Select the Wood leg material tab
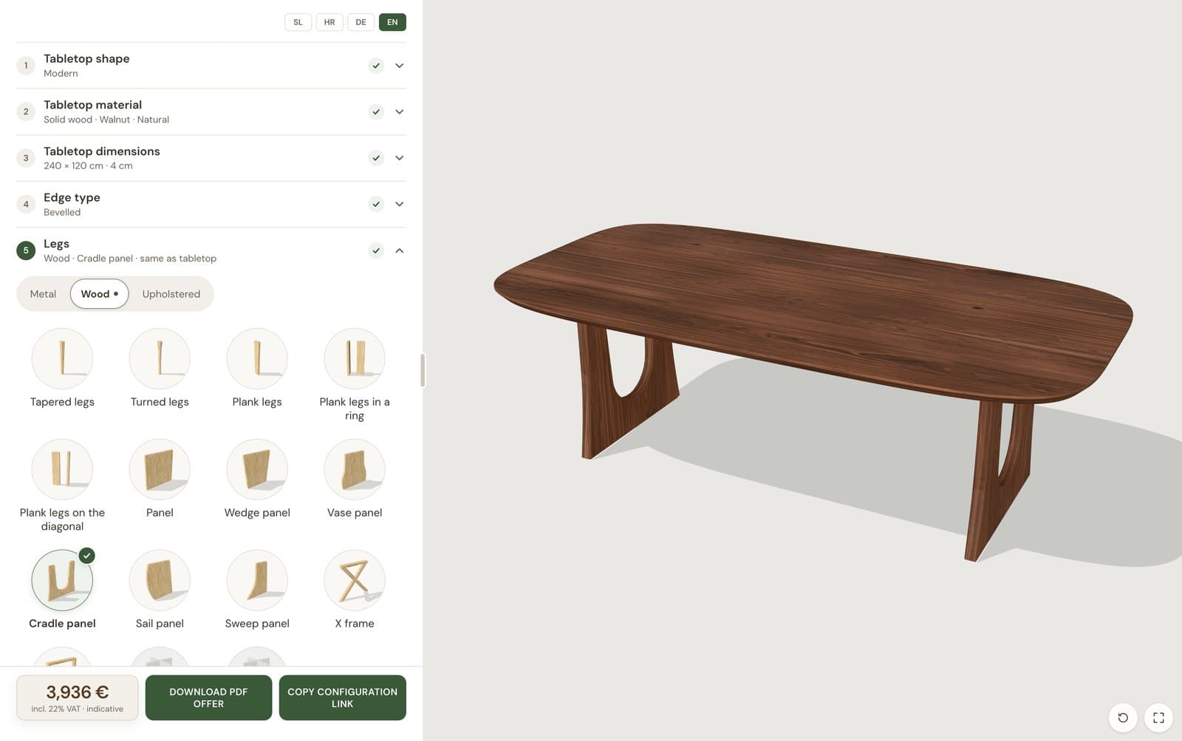 99,294
